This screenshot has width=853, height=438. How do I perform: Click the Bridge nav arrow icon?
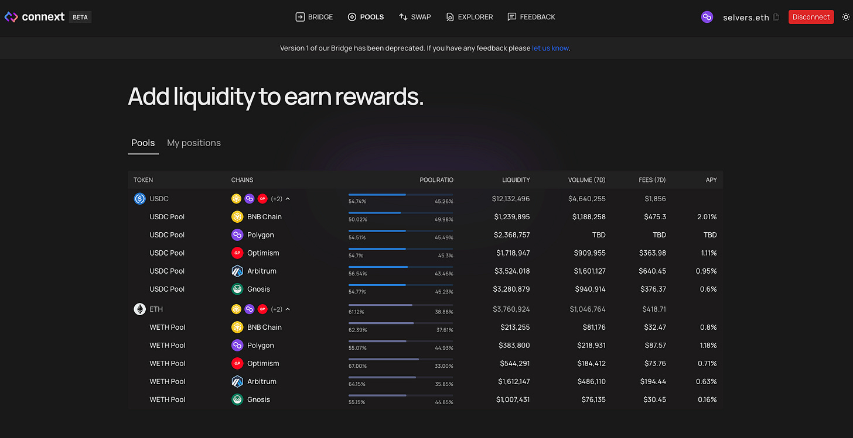(300, 17)
